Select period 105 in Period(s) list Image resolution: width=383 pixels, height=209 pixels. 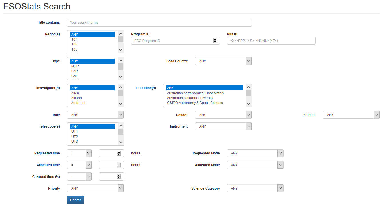click(92, 49)
